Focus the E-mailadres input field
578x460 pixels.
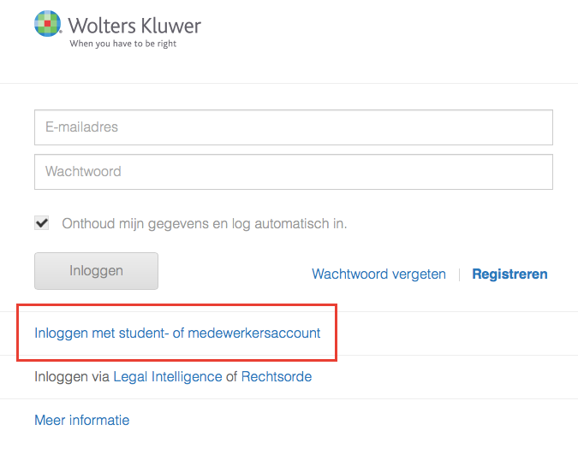click(x=294, y=127)
